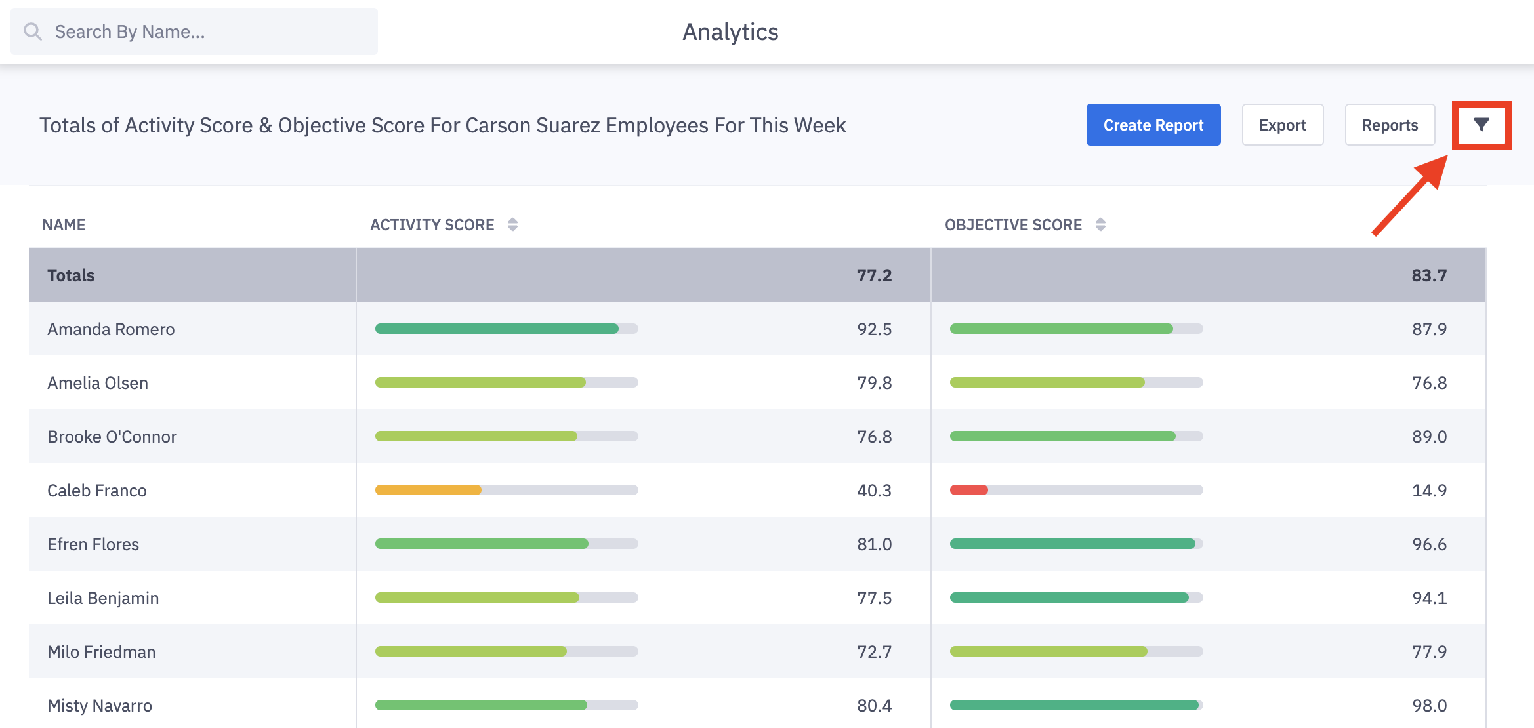Select Amanda Romero's row name
Image resolution: width=1534 pixels, height=728 pixels.
[111, 329]
